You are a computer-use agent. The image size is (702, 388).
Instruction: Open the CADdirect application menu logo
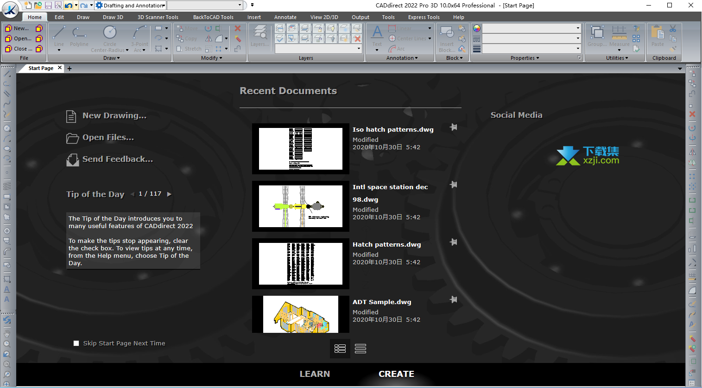tap(10, 9)
